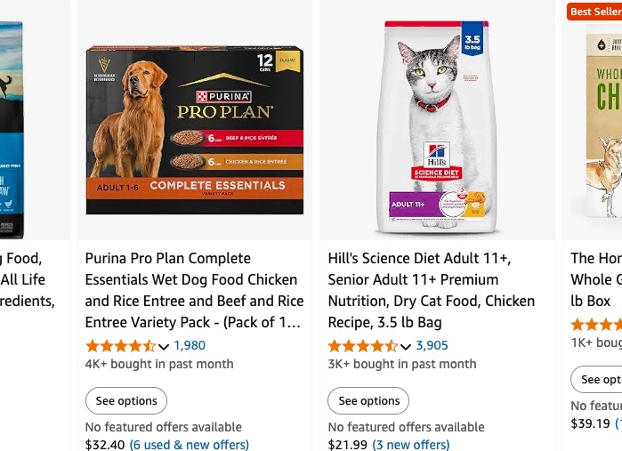
Task: Open the 6 used & new offers link
Action: point(190,445)
